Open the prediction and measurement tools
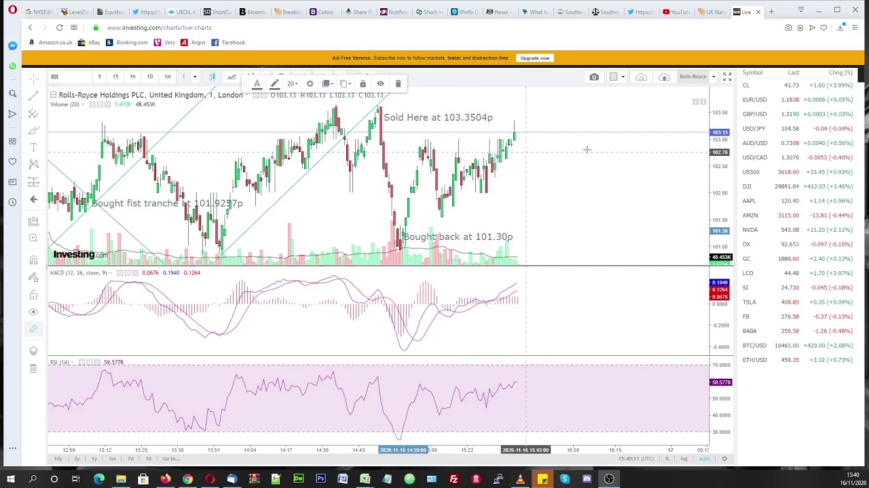869x488 pixels. pos(33,182)
